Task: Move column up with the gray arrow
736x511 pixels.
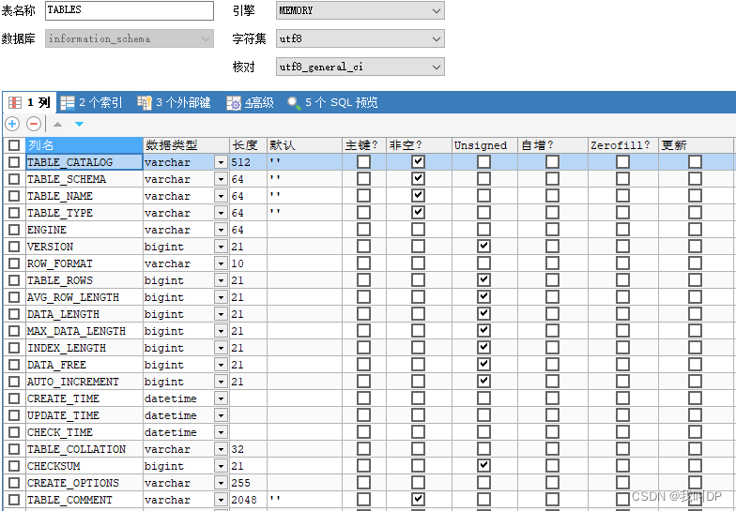Action: point(57,124)
